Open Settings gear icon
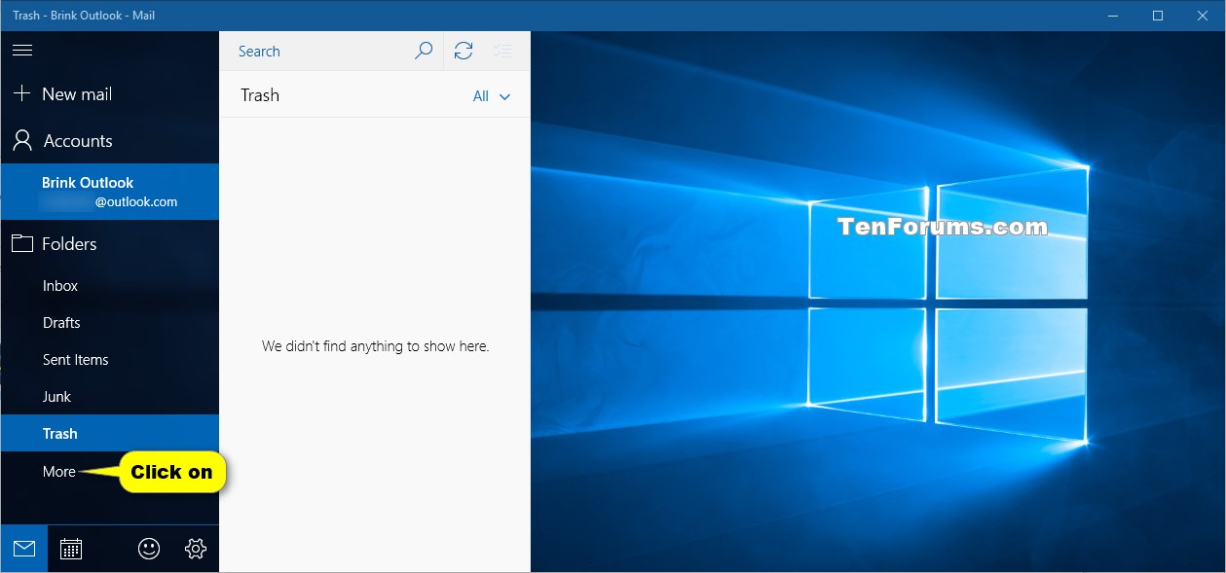The width and height of the screenshot is (1226, 573). [196, 549]
